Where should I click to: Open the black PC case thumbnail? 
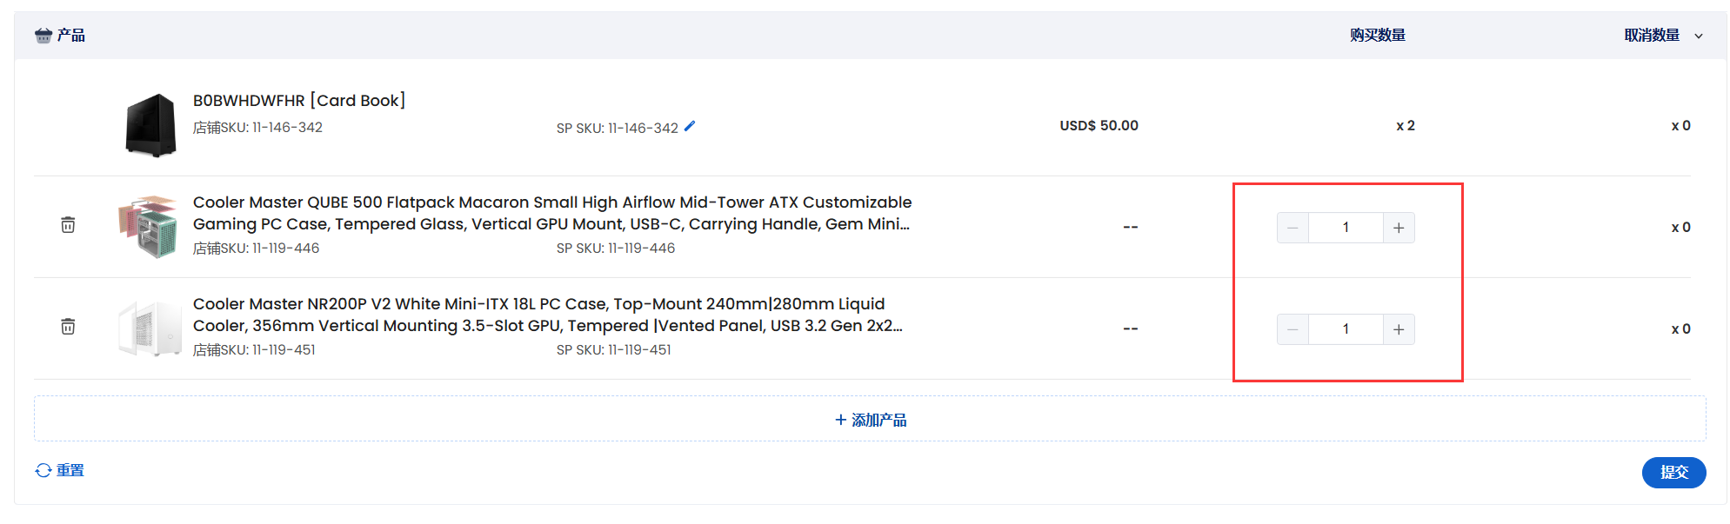pyautogui.click(x=150, y=125)
